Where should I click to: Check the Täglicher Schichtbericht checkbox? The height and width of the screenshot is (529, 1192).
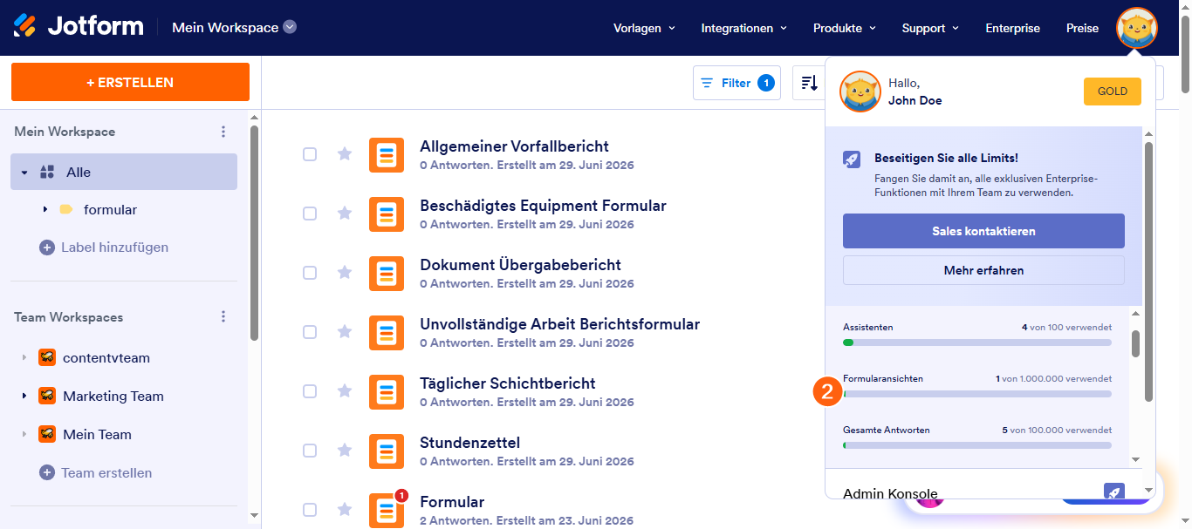point(310,391)
